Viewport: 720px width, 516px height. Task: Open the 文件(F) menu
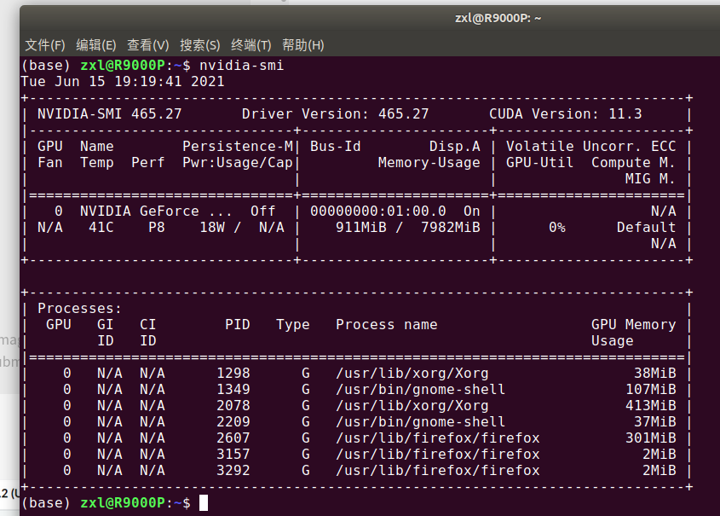click(45, 45)
